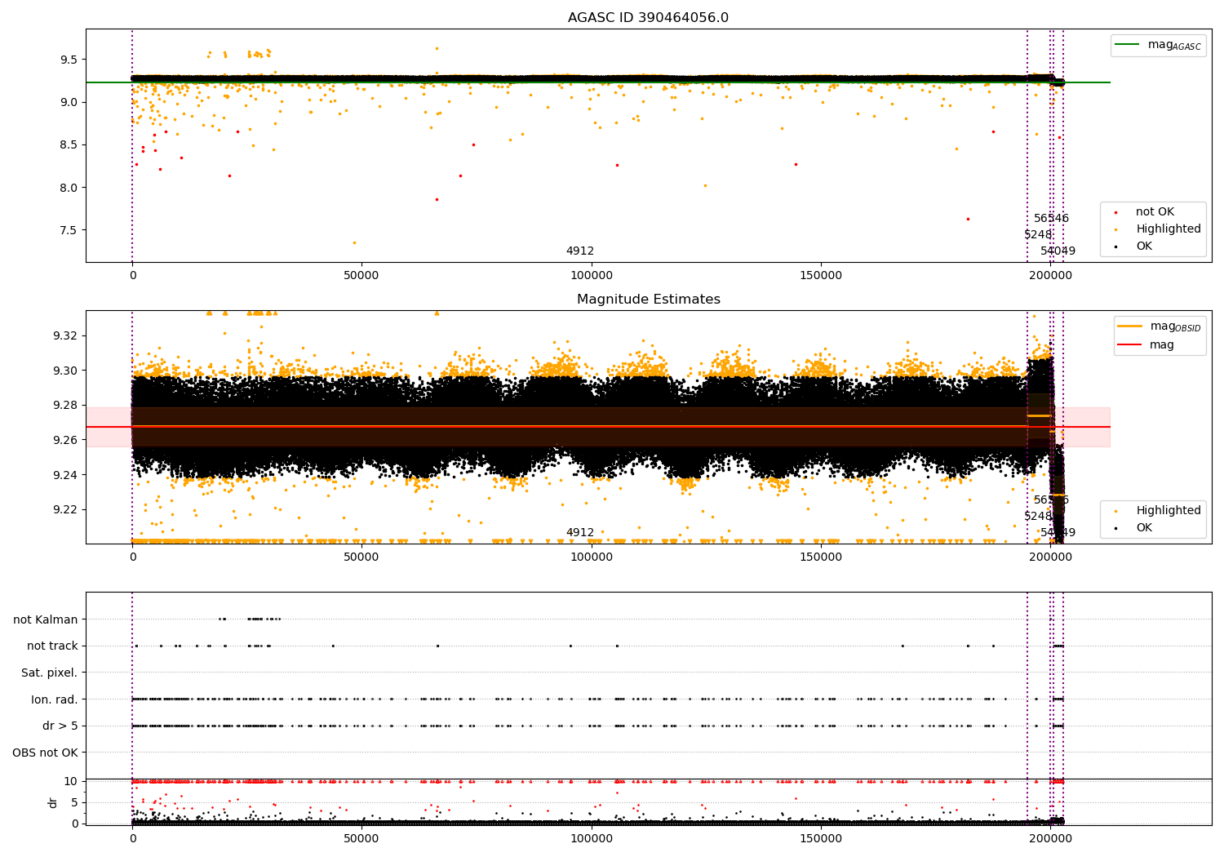1224x857 pixels.
Task: Click the 'Sat. pixel.' row label
Action: 49,673
